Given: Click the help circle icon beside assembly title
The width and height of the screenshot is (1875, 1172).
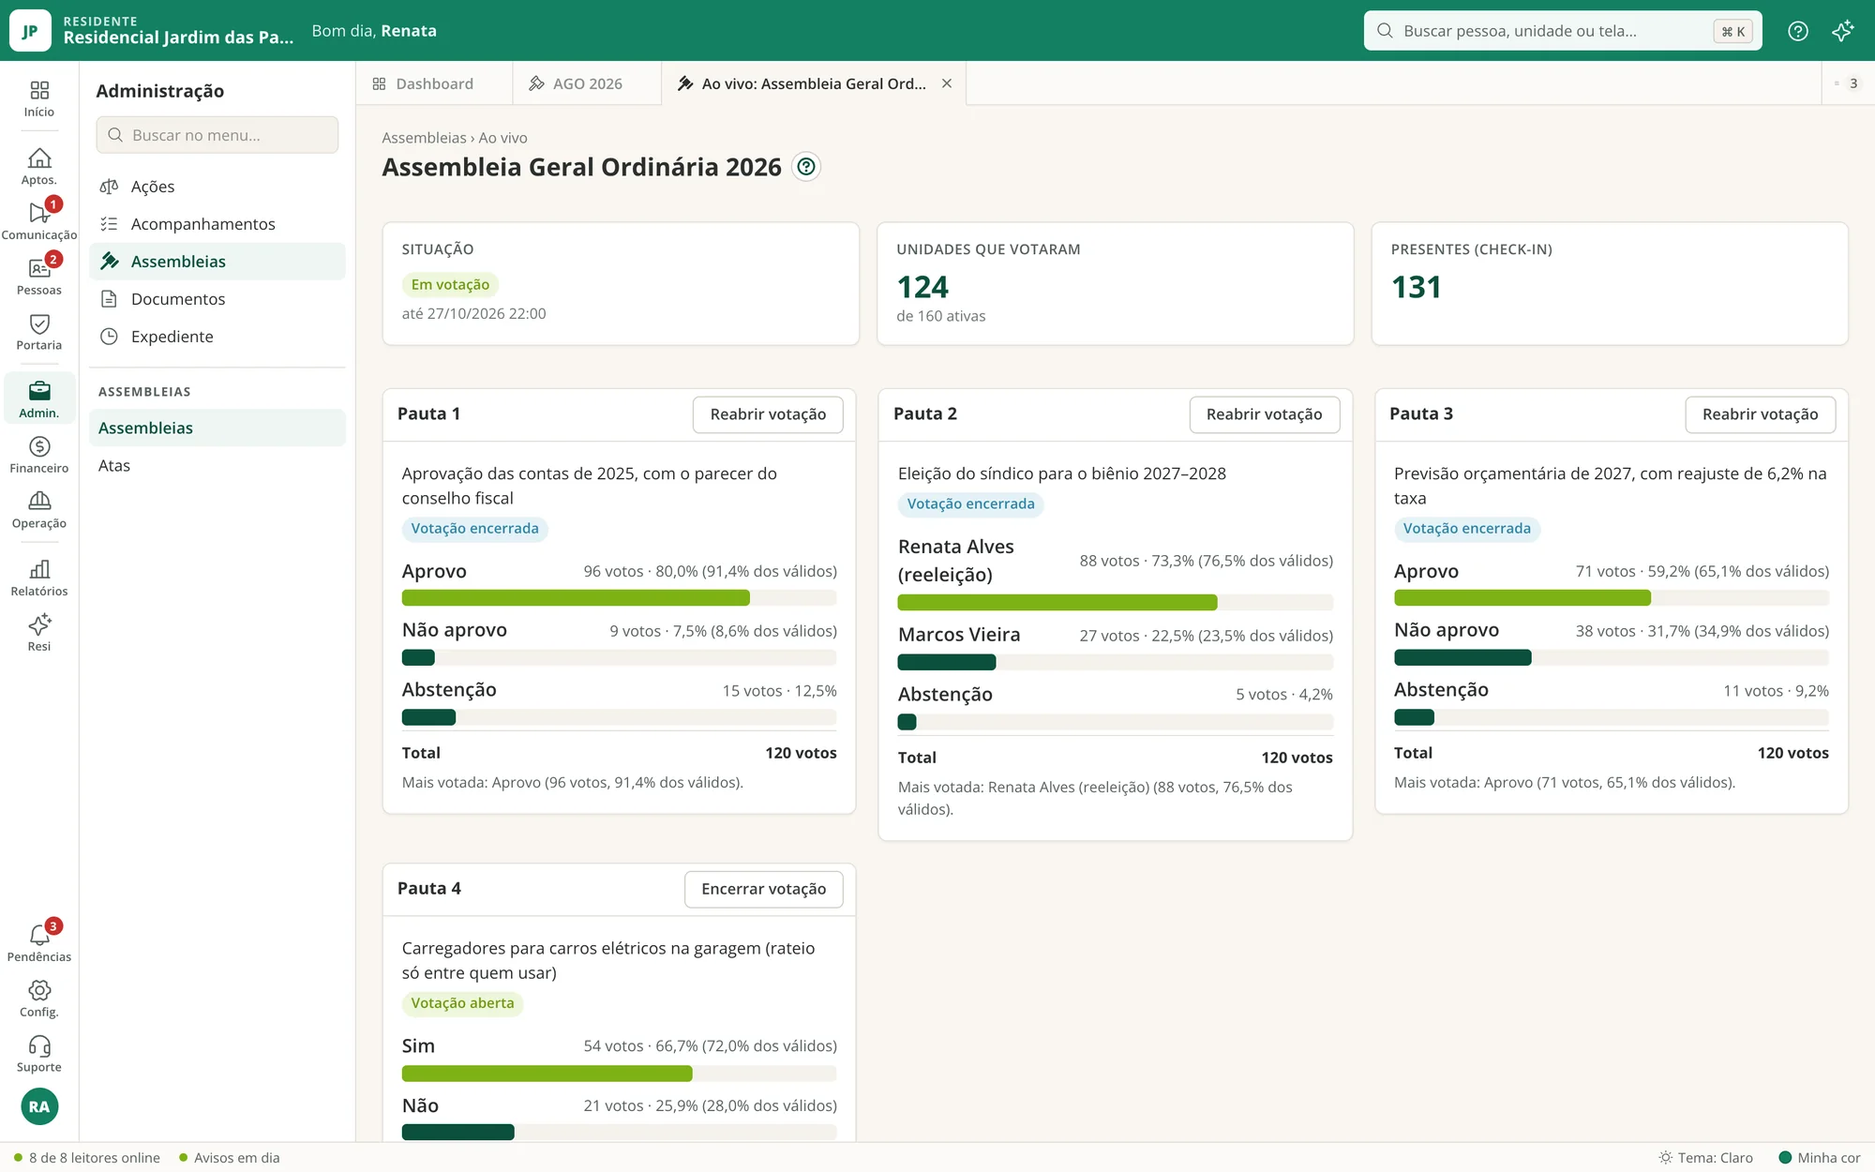Looking at the screenshot, I should (806, 167).
